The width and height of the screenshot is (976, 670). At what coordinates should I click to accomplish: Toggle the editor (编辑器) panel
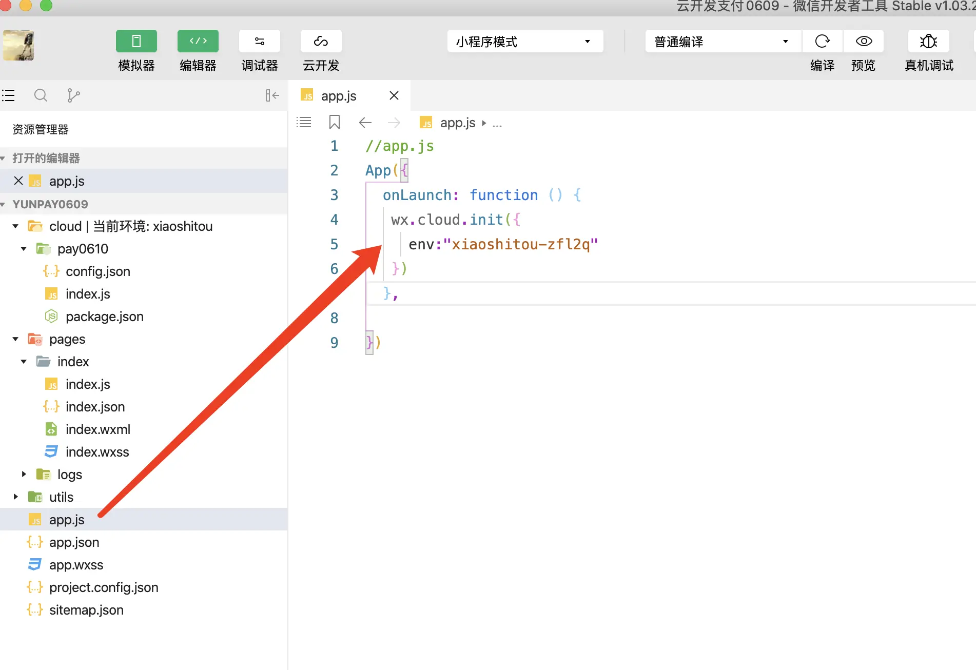198,41
